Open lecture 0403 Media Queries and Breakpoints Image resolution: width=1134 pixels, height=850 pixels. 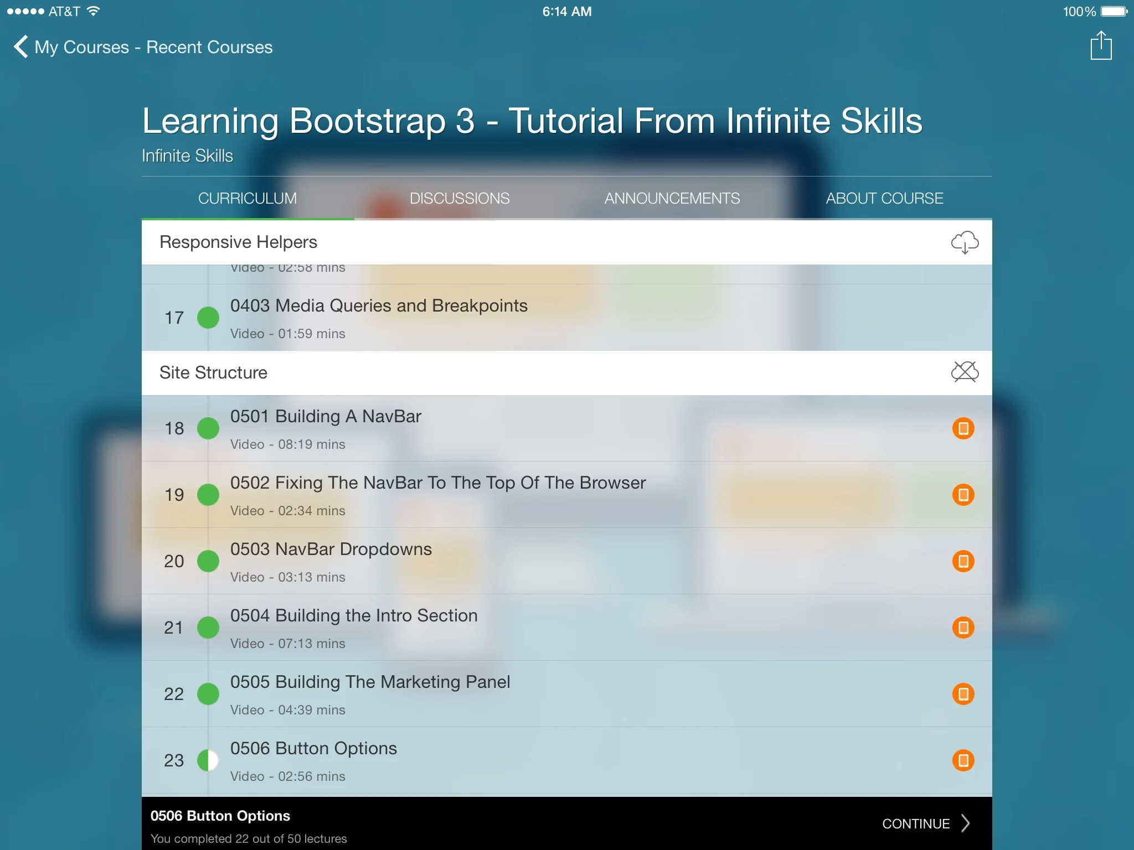[567, 318]
